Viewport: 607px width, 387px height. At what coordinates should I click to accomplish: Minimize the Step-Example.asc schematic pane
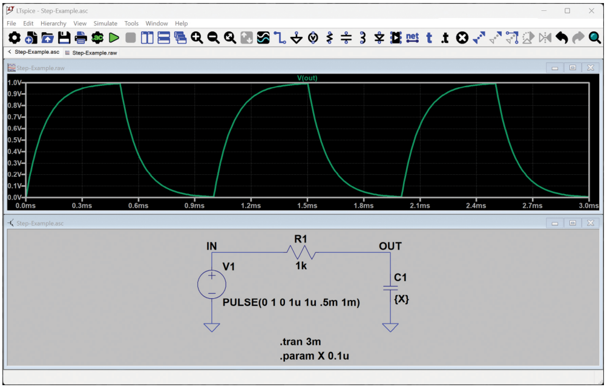click(x=555, y=224)
